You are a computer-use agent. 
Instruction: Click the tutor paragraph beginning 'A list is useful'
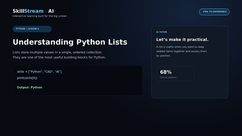[x=181, y=51]
